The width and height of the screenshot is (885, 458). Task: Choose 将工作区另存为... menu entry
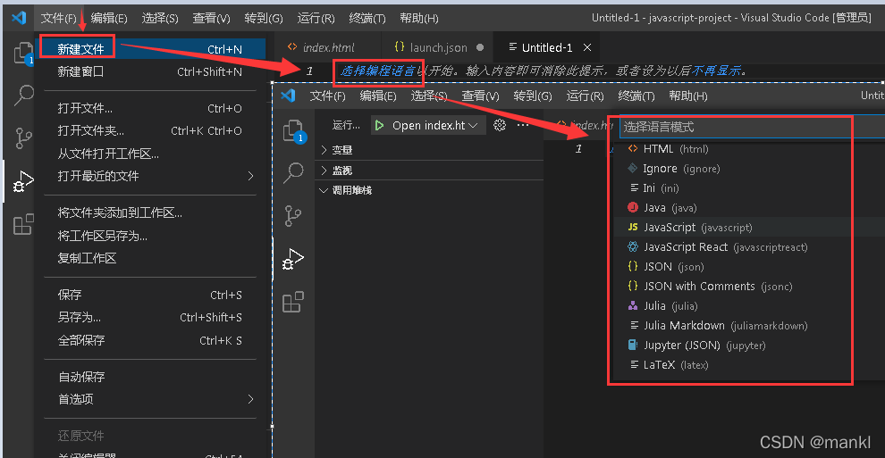pos(150,236)
